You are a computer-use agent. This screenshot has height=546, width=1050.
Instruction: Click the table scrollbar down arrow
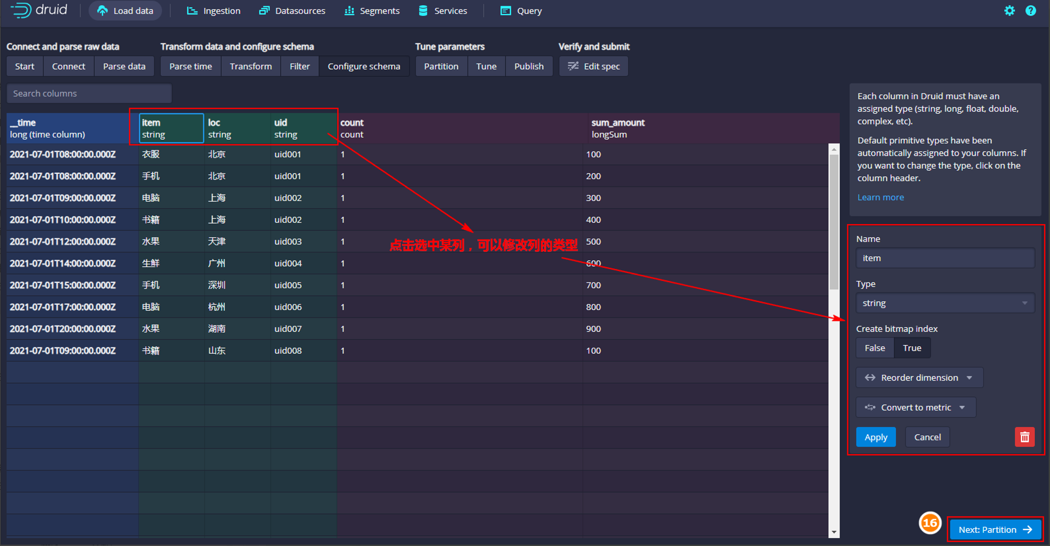(x=834, y=532)
